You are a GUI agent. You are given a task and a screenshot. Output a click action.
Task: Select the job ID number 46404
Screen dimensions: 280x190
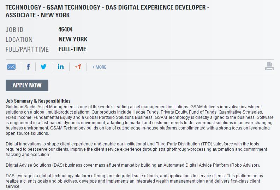coord(66,29)
